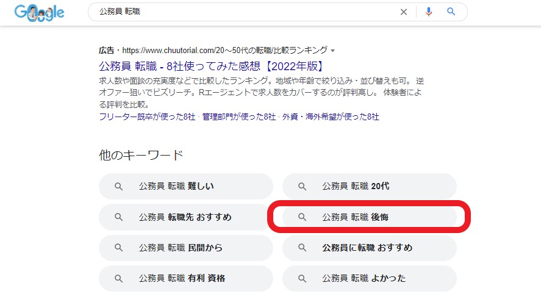Open フリーター既卒が使った8社 sitelink

147,117
